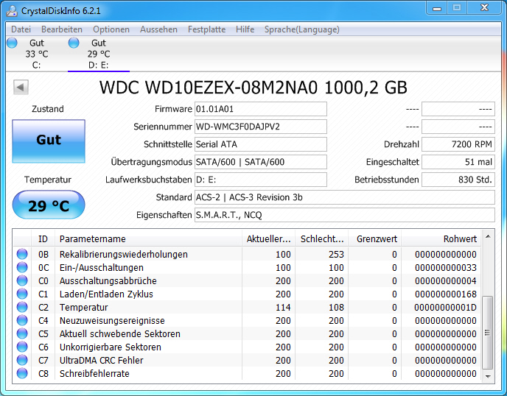
Task: Click the Drehzahl value 7200 RPM
Action: (x=458, y=144)
